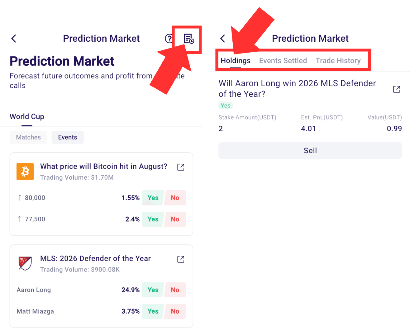The image size is (410, 335).
Task: Switch to the Trade History tab
Action: [x=338, y=61]
